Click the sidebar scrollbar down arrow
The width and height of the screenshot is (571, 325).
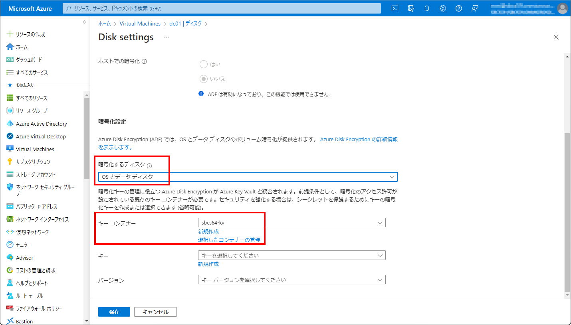(87, 321)
